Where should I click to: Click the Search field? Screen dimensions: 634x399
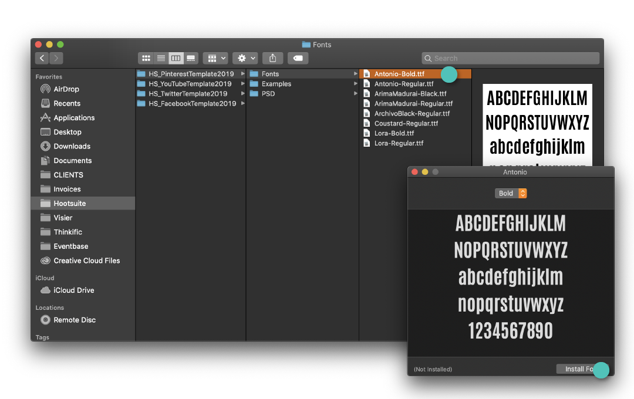511,58
